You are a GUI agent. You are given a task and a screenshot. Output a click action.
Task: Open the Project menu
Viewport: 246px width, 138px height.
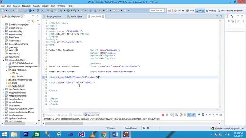45,6
